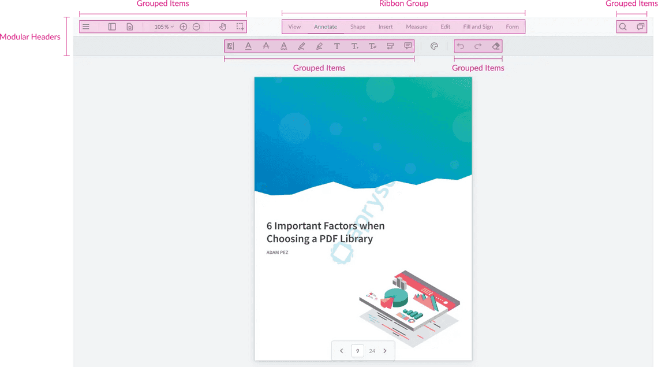The width and height of the screenshot is (658, 367).
Task: Switch to the Shape ribbon tab
Action: [357, 27]
